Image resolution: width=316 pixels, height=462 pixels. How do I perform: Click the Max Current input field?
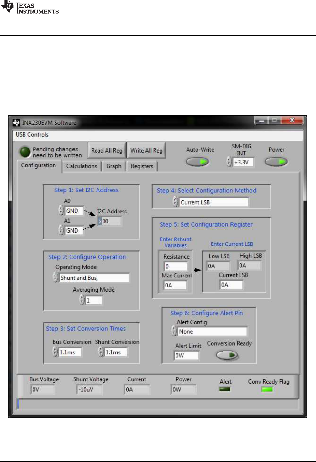coord(175,285)
